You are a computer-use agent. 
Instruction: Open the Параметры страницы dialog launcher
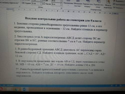click(19, 7)
